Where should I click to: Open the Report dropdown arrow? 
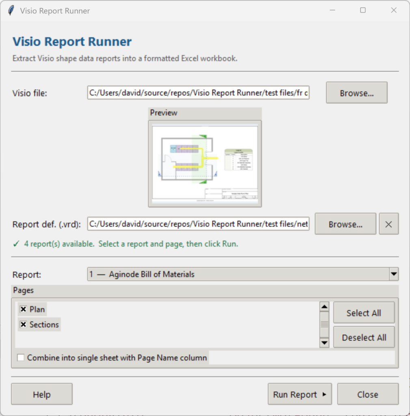point(394,274)
